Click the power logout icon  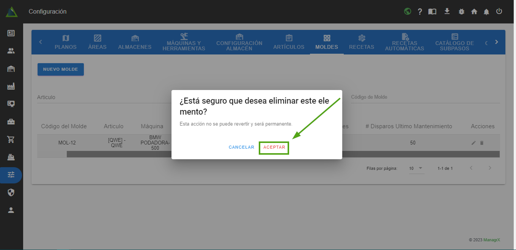click(x=499, y=11)
